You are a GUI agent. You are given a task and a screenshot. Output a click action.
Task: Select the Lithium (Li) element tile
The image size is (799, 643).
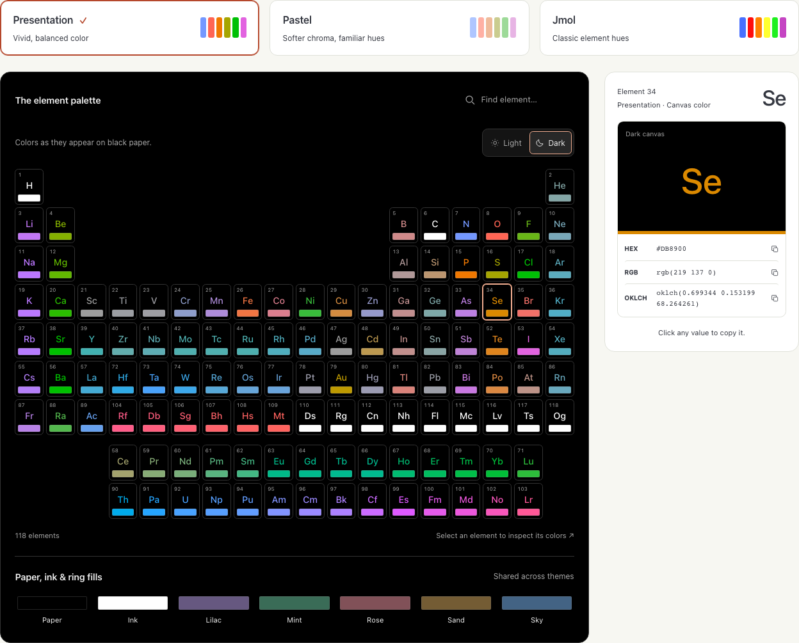tap(29, 225)
